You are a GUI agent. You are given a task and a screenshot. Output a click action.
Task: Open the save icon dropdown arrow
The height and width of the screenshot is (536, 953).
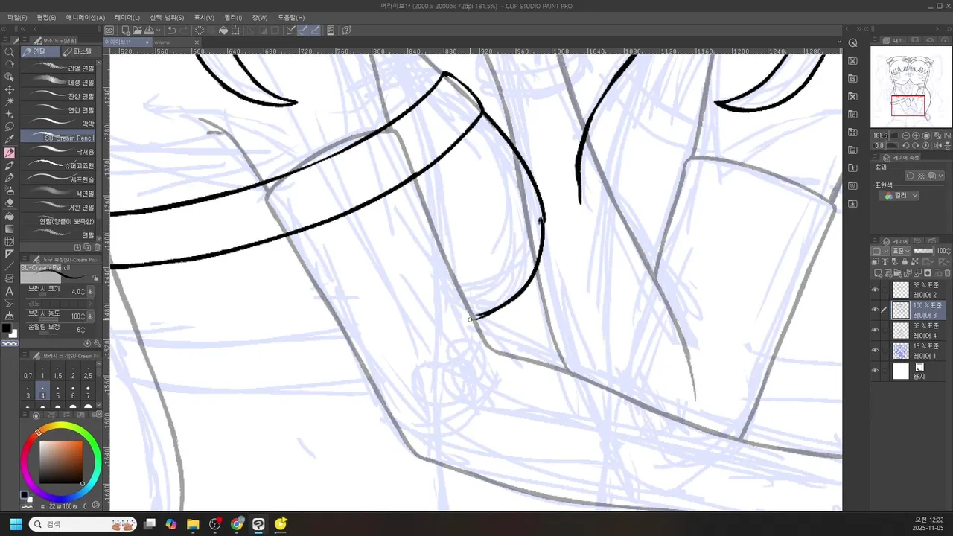[159, 31]
